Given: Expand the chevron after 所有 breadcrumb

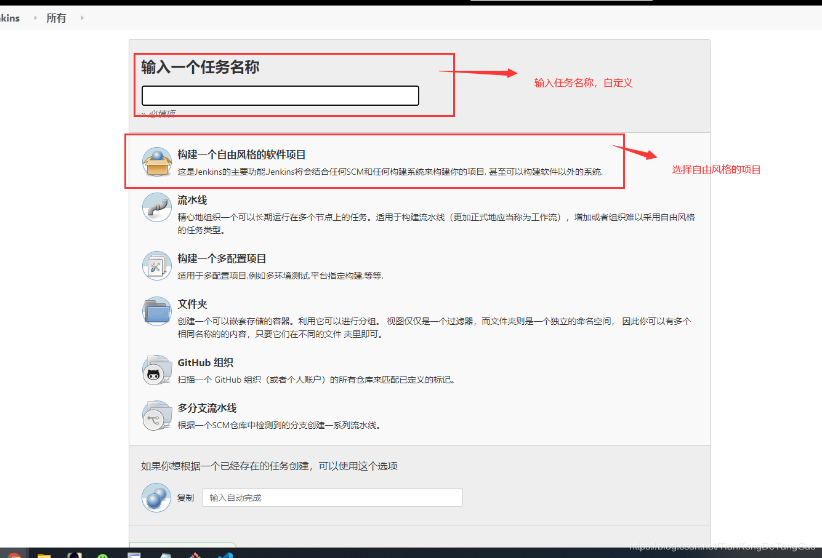Looking at the screenshot, I should click(81, 18).
